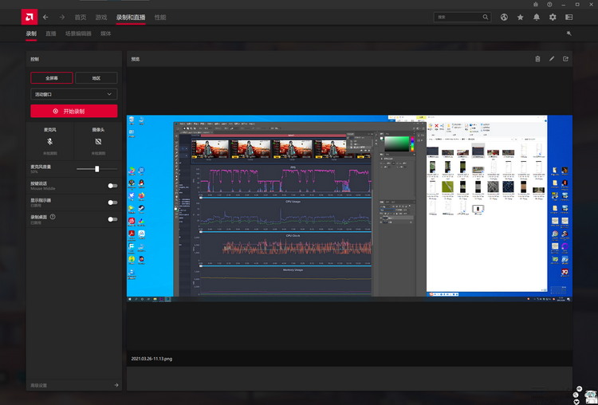This screenshot has height=405, width=598.
Task: Toggle the camera disabled icon
Action: (x=97, y=140)
